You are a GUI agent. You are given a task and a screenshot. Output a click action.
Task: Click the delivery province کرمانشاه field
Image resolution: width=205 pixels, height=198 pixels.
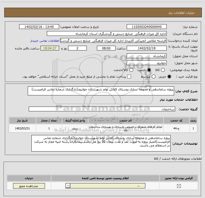coord(146,56)
